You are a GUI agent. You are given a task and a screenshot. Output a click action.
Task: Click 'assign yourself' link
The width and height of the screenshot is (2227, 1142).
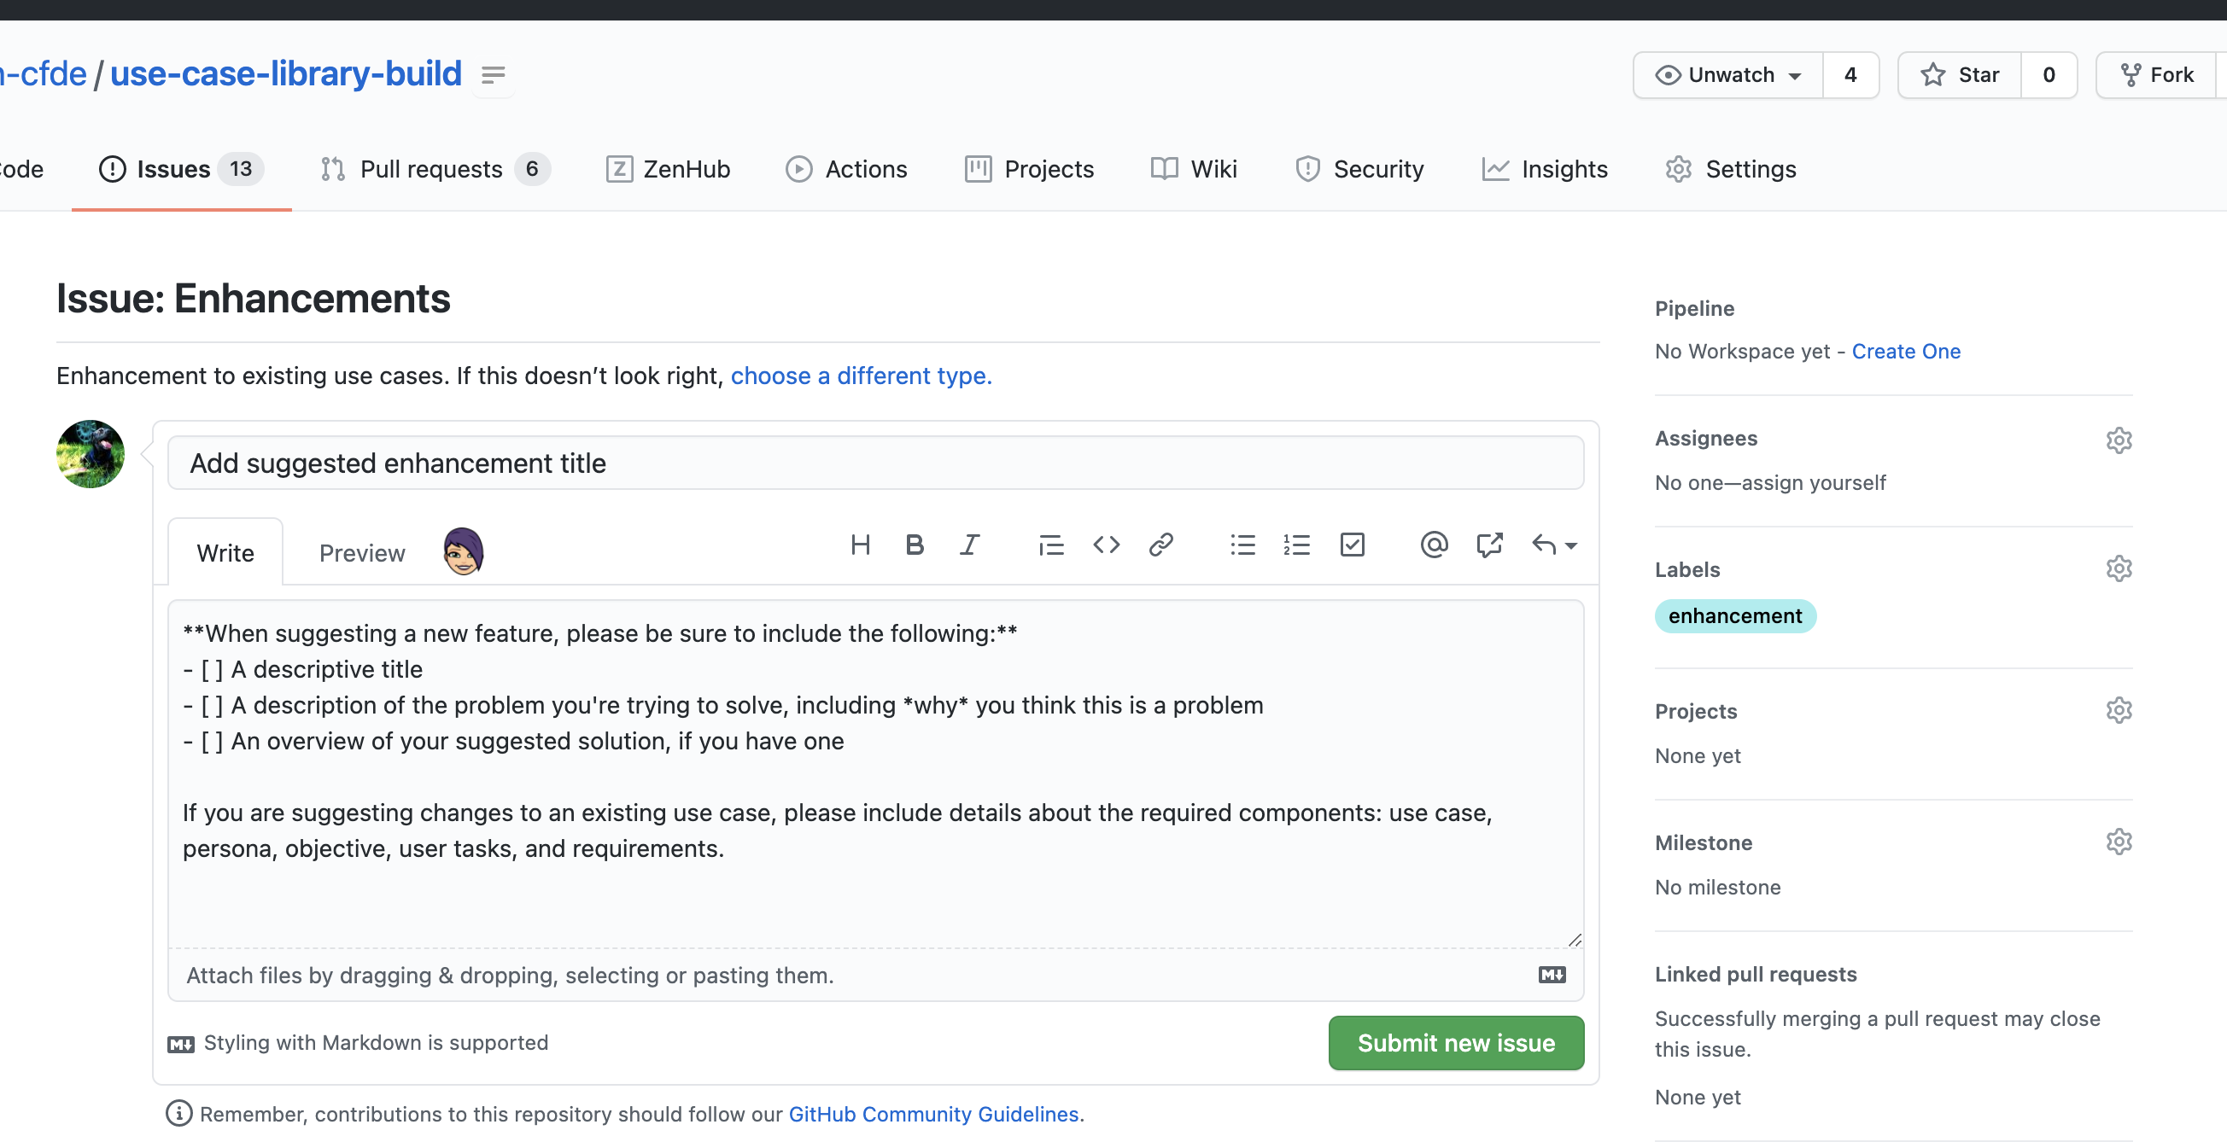pos(1813,482)
